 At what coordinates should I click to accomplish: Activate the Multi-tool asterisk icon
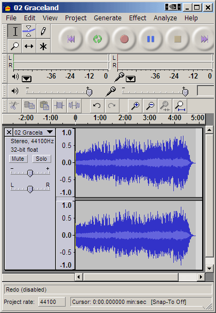pyautogui.click(x=43, y=46)
